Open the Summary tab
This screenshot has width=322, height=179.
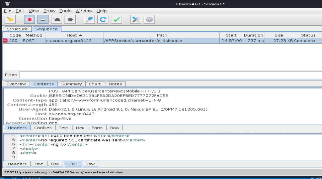click(x=72, y=84)
